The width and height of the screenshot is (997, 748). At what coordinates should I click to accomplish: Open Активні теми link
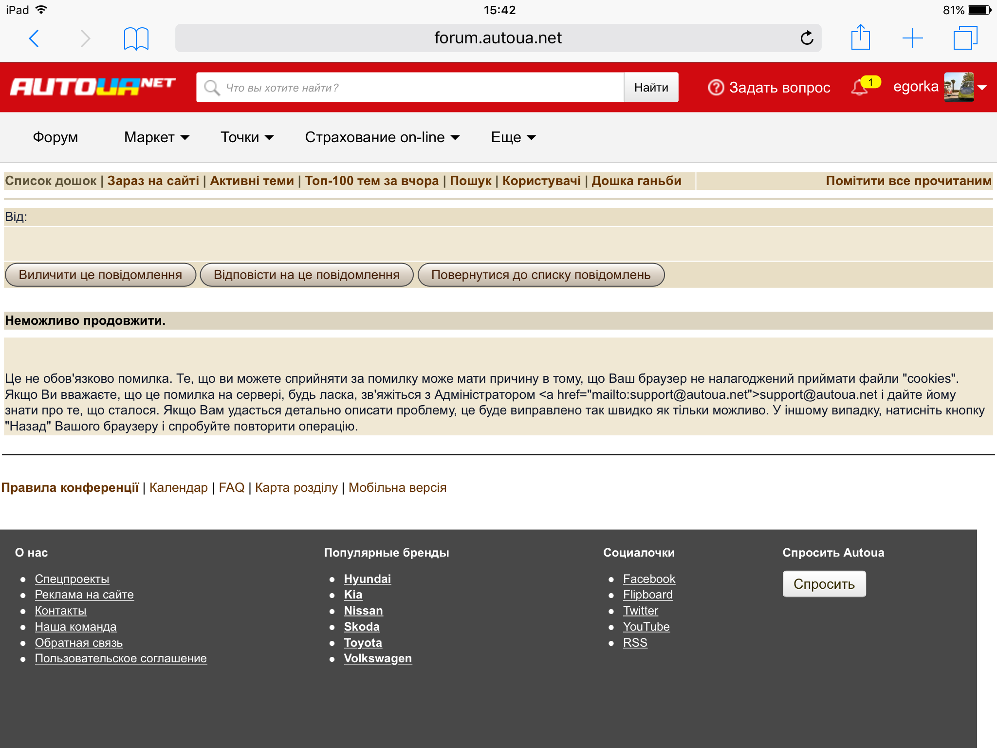252,181
